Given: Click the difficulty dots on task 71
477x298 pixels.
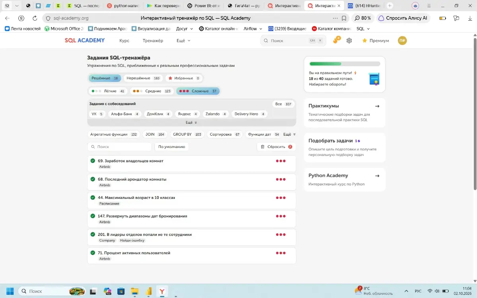Looking at the screenshot, I should click(280, 253).
